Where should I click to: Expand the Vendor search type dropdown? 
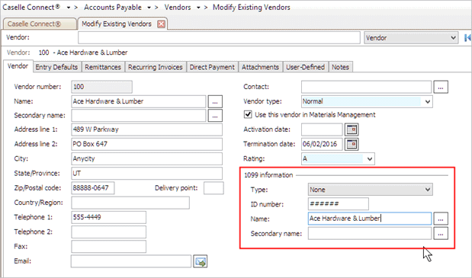pyautogui.click(x=453, y=38)
